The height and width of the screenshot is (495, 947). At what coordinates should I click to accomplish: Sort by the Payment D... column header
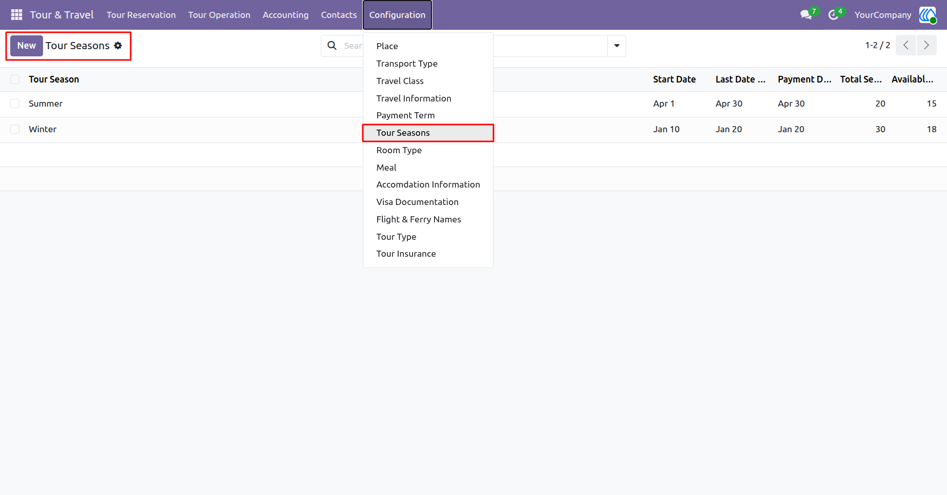click(805, 79)
